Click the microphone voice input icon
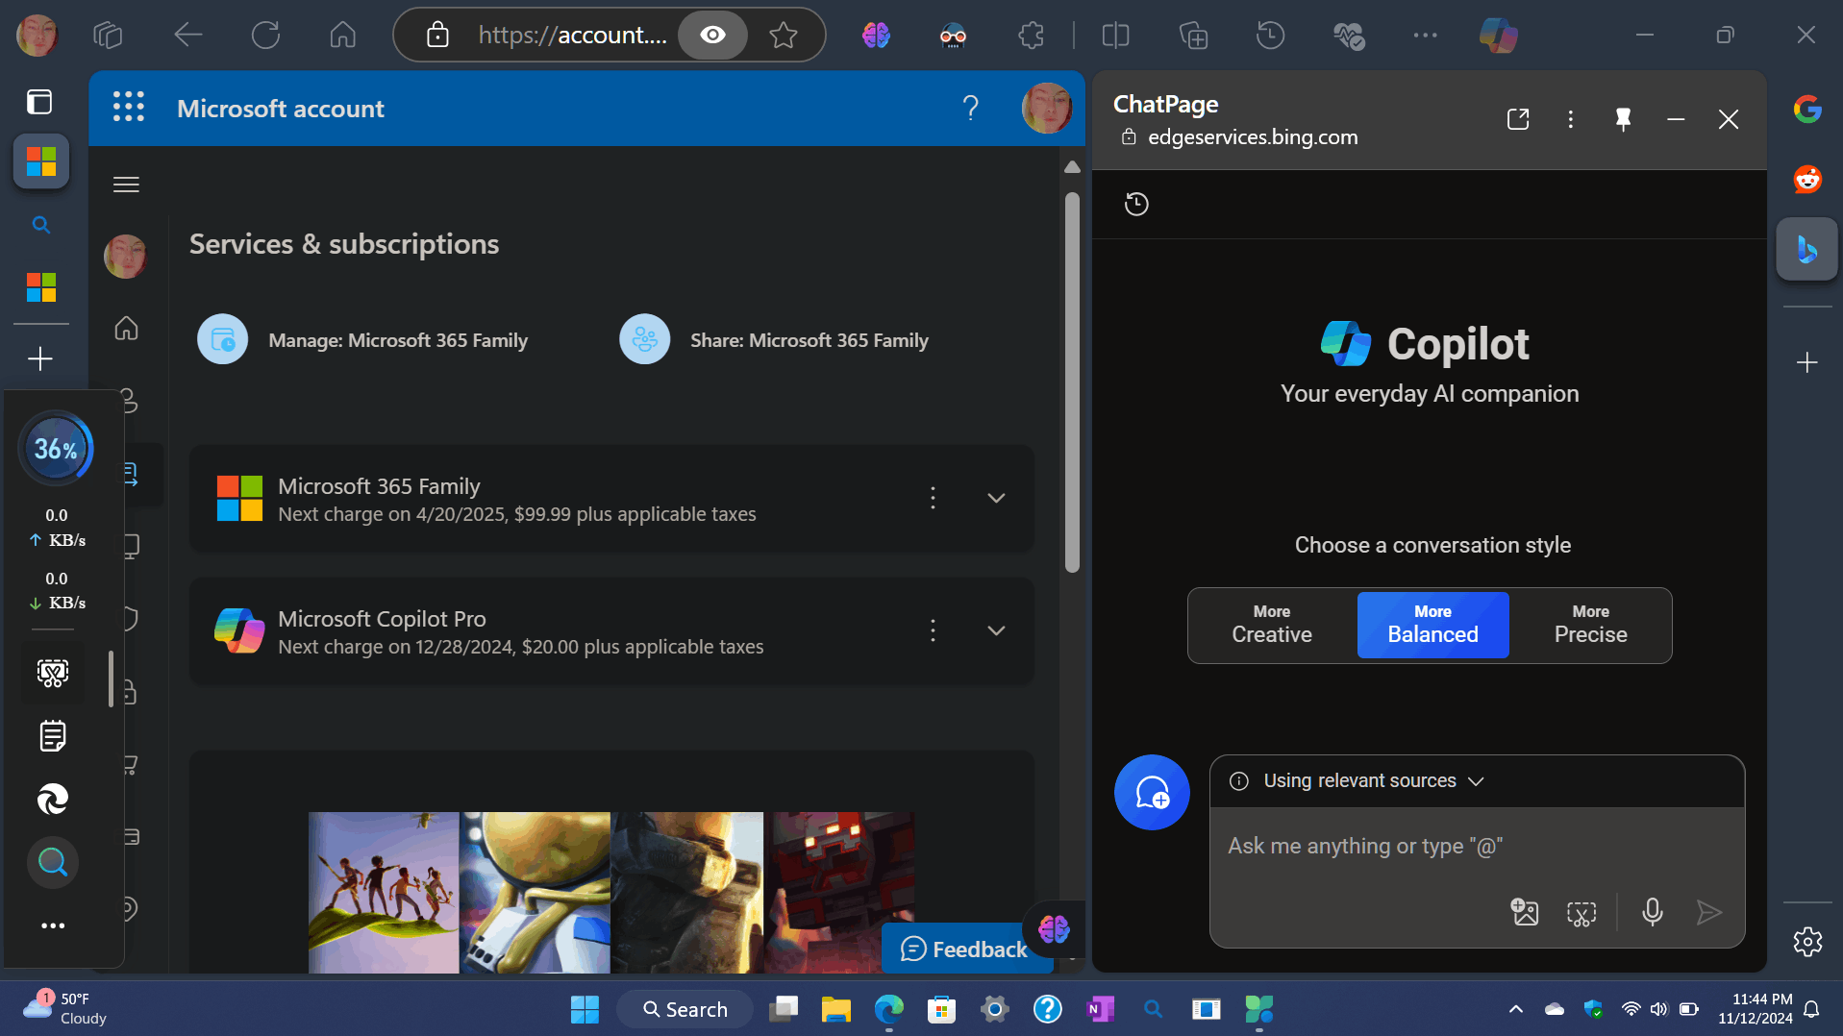 click(1652, 912)
